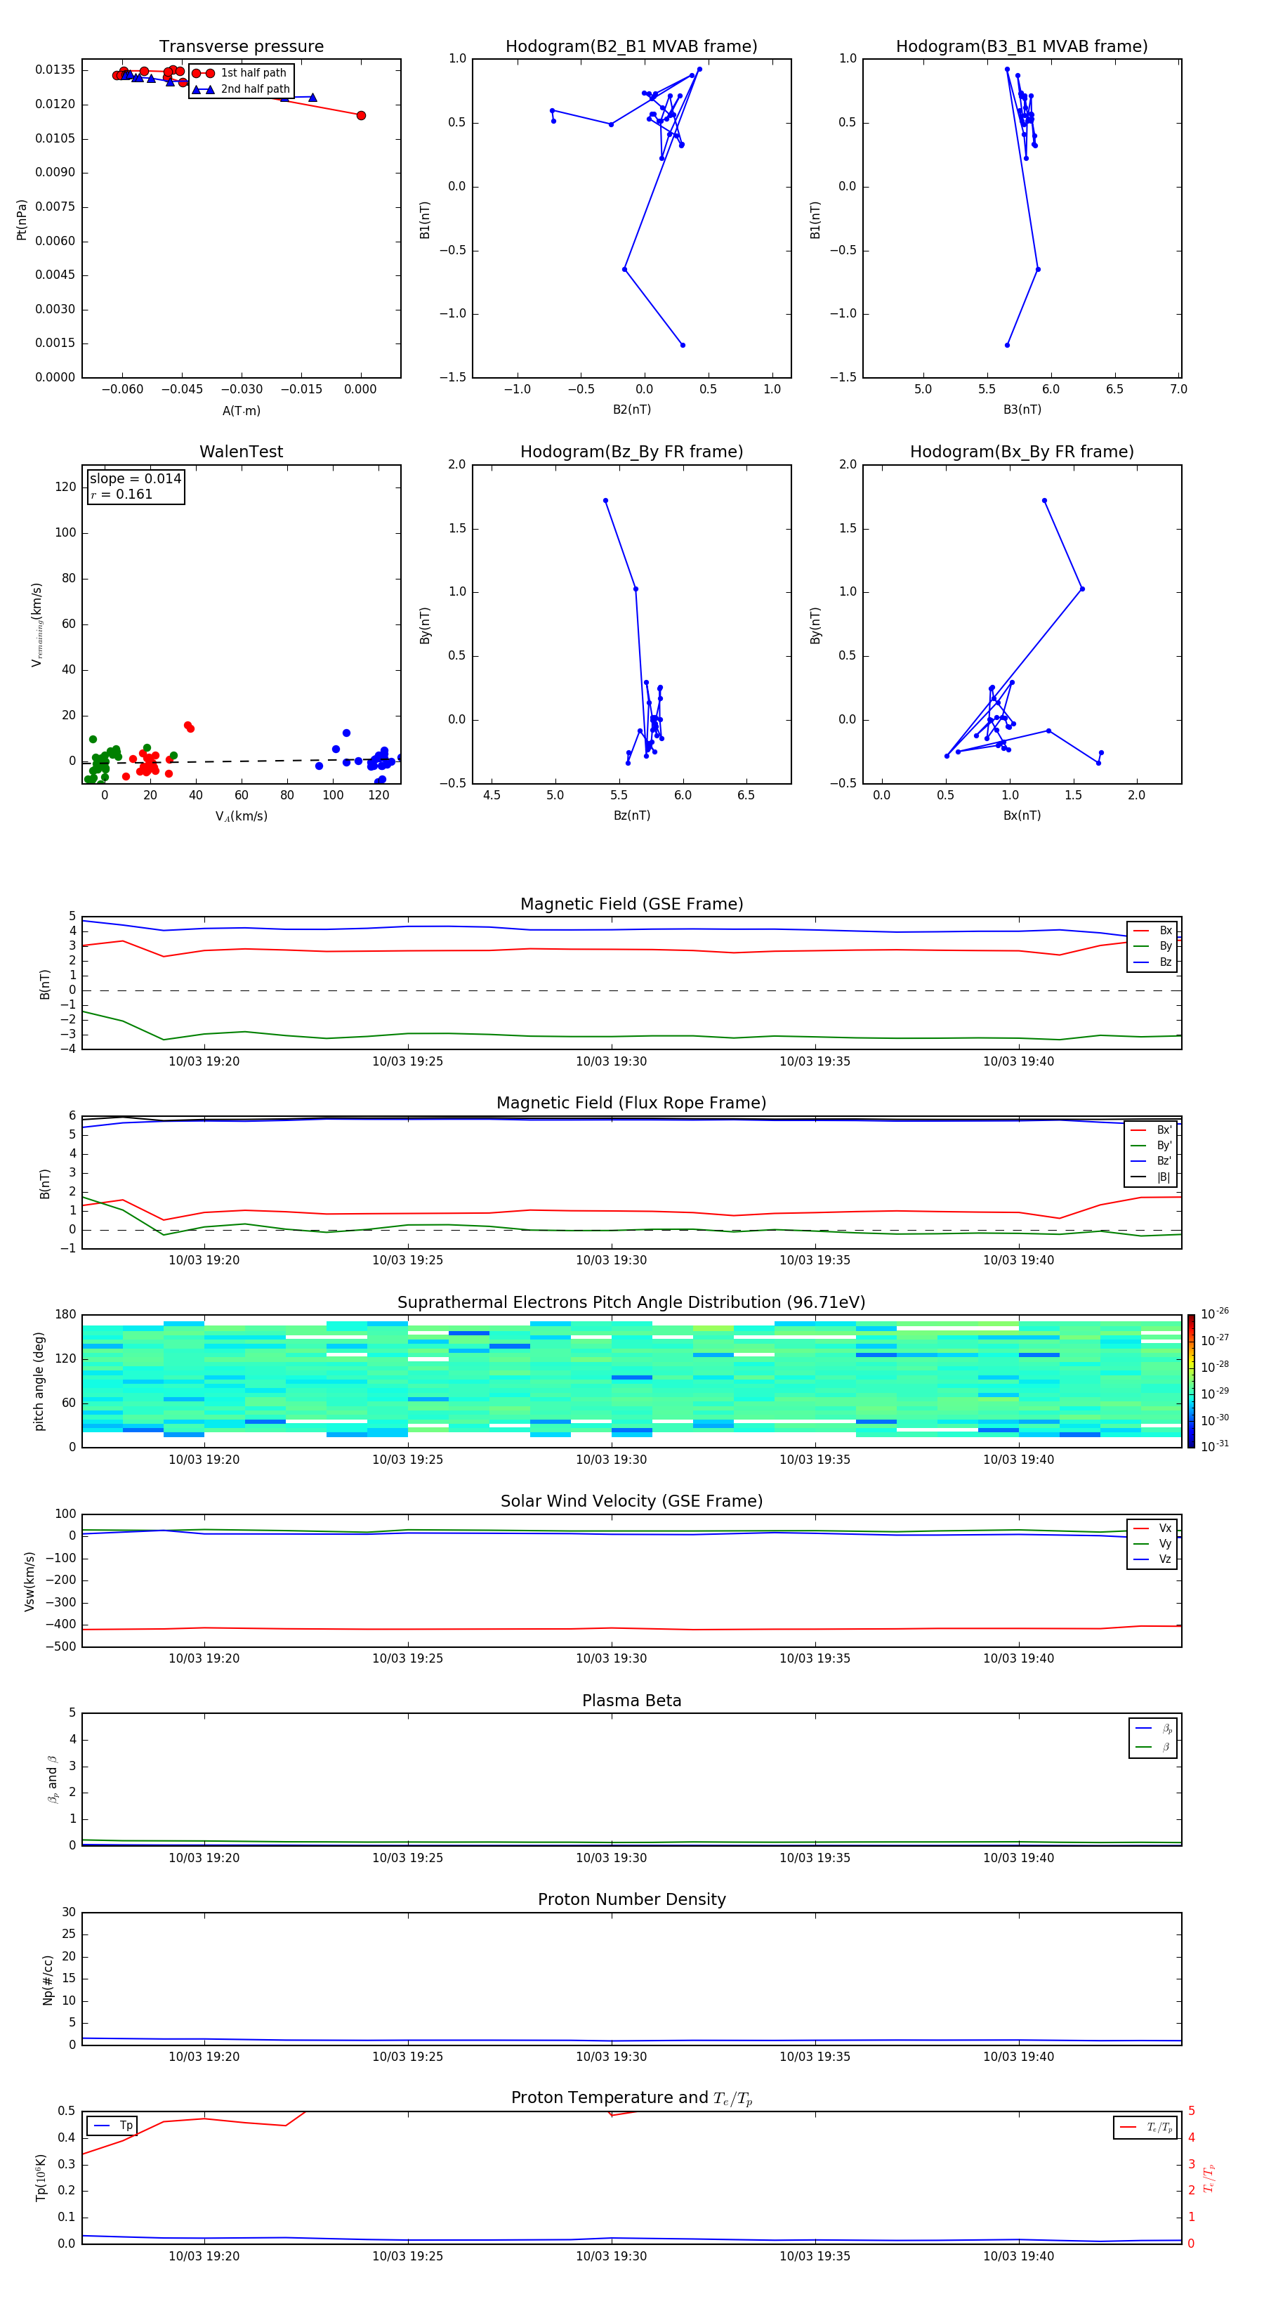Click the 'Pt(nPa)' y-axis label
This screenshot has height=2318, width=1264.
point(22,218)
